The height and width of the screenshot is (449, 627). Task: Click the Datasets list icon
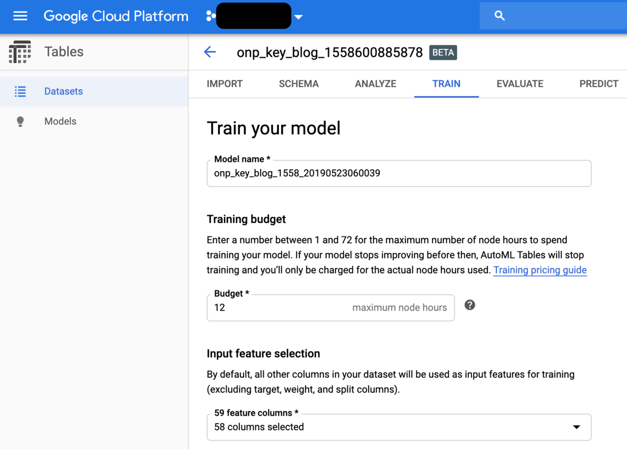point(20,92)
